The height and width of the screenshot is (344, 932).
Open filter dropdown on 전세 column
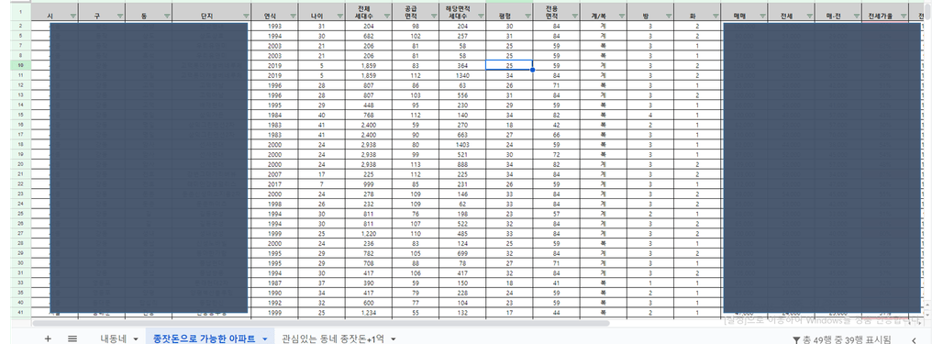coord(809,16)
